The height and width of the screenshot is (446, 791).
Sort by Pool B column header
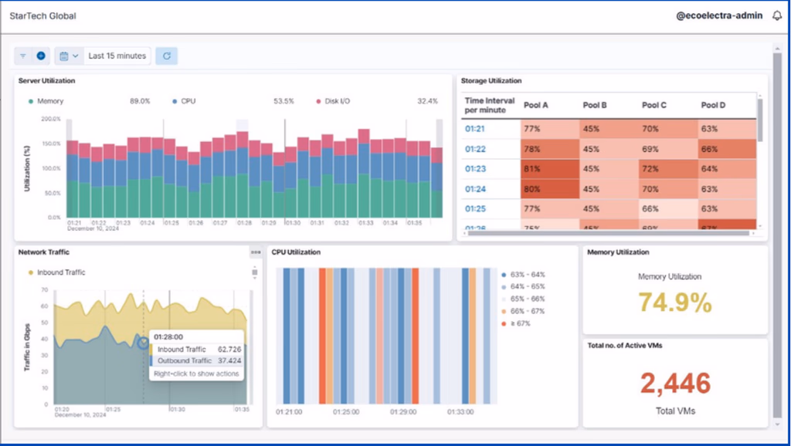tap(595, 105)
